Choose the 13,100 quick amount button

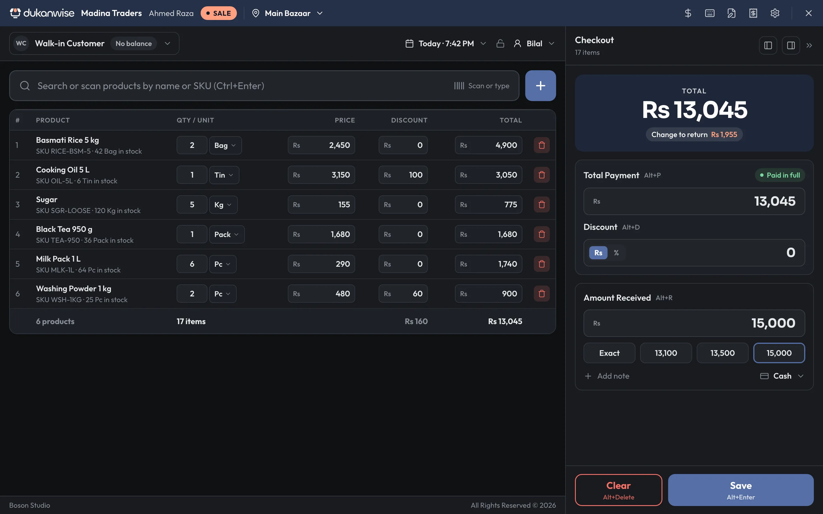click(x=666, y=353)
